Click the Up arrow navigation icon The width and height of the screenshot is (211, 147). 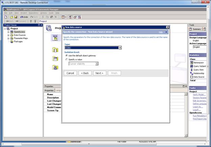[x=31, y=21]
